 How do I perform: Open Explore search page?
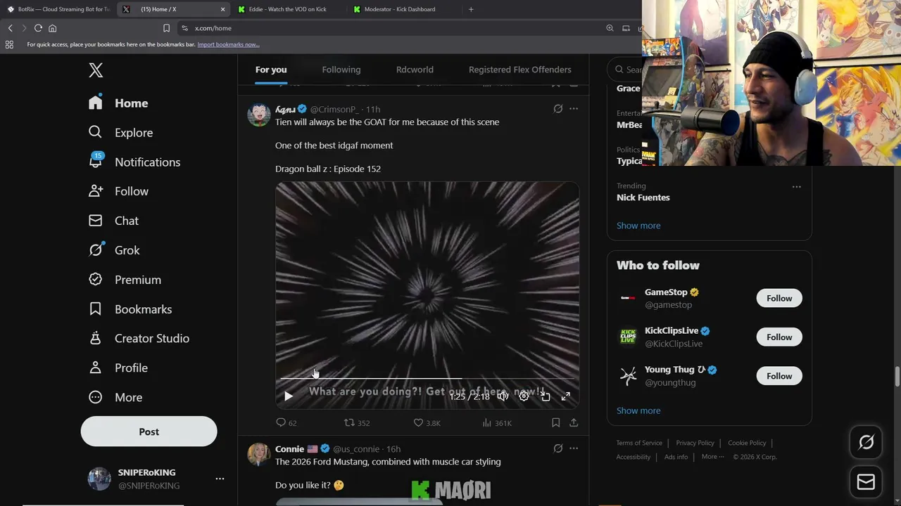[120, 133]
